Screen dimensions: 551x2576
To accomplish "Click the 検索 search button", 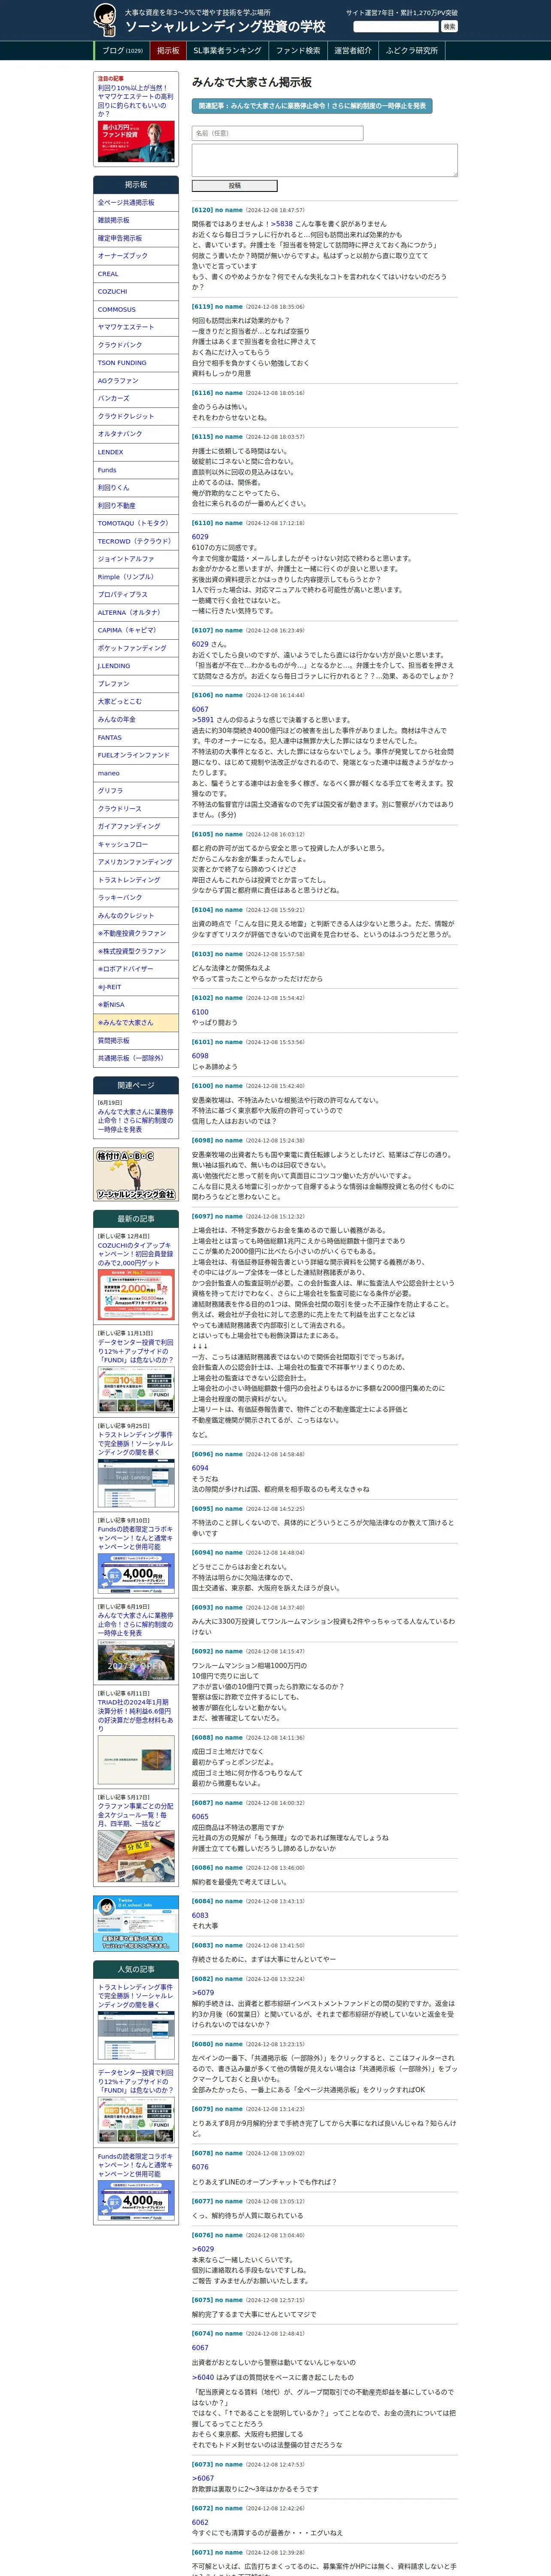I will point(449,26).
